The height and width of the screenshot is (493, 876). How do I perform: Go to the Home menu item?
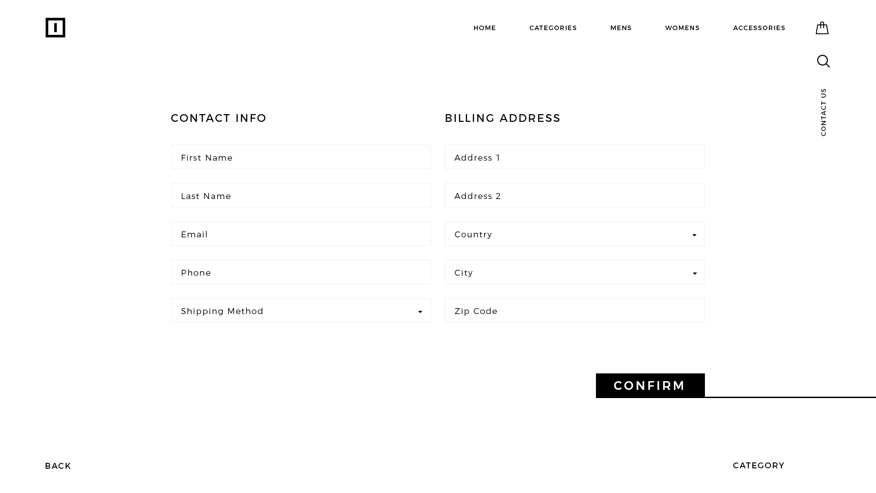485,28
